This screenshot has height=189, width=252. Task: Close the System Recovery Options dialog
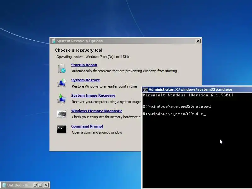point(198,41)
